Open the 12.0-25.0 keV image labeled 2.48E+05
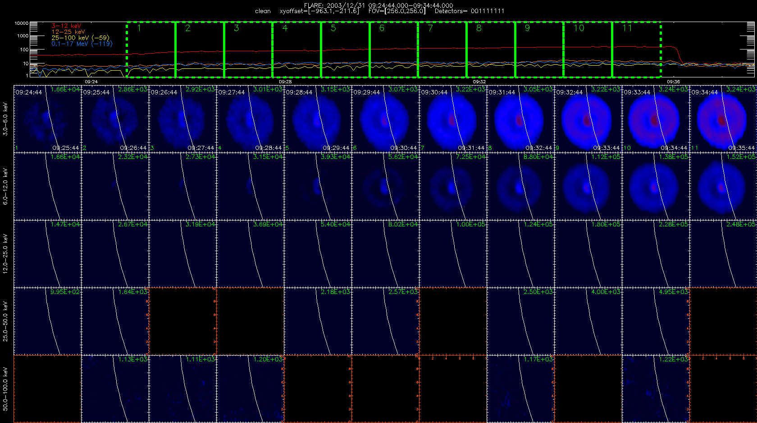This screenshot has width=757, height=423. [x=723, y=254]
